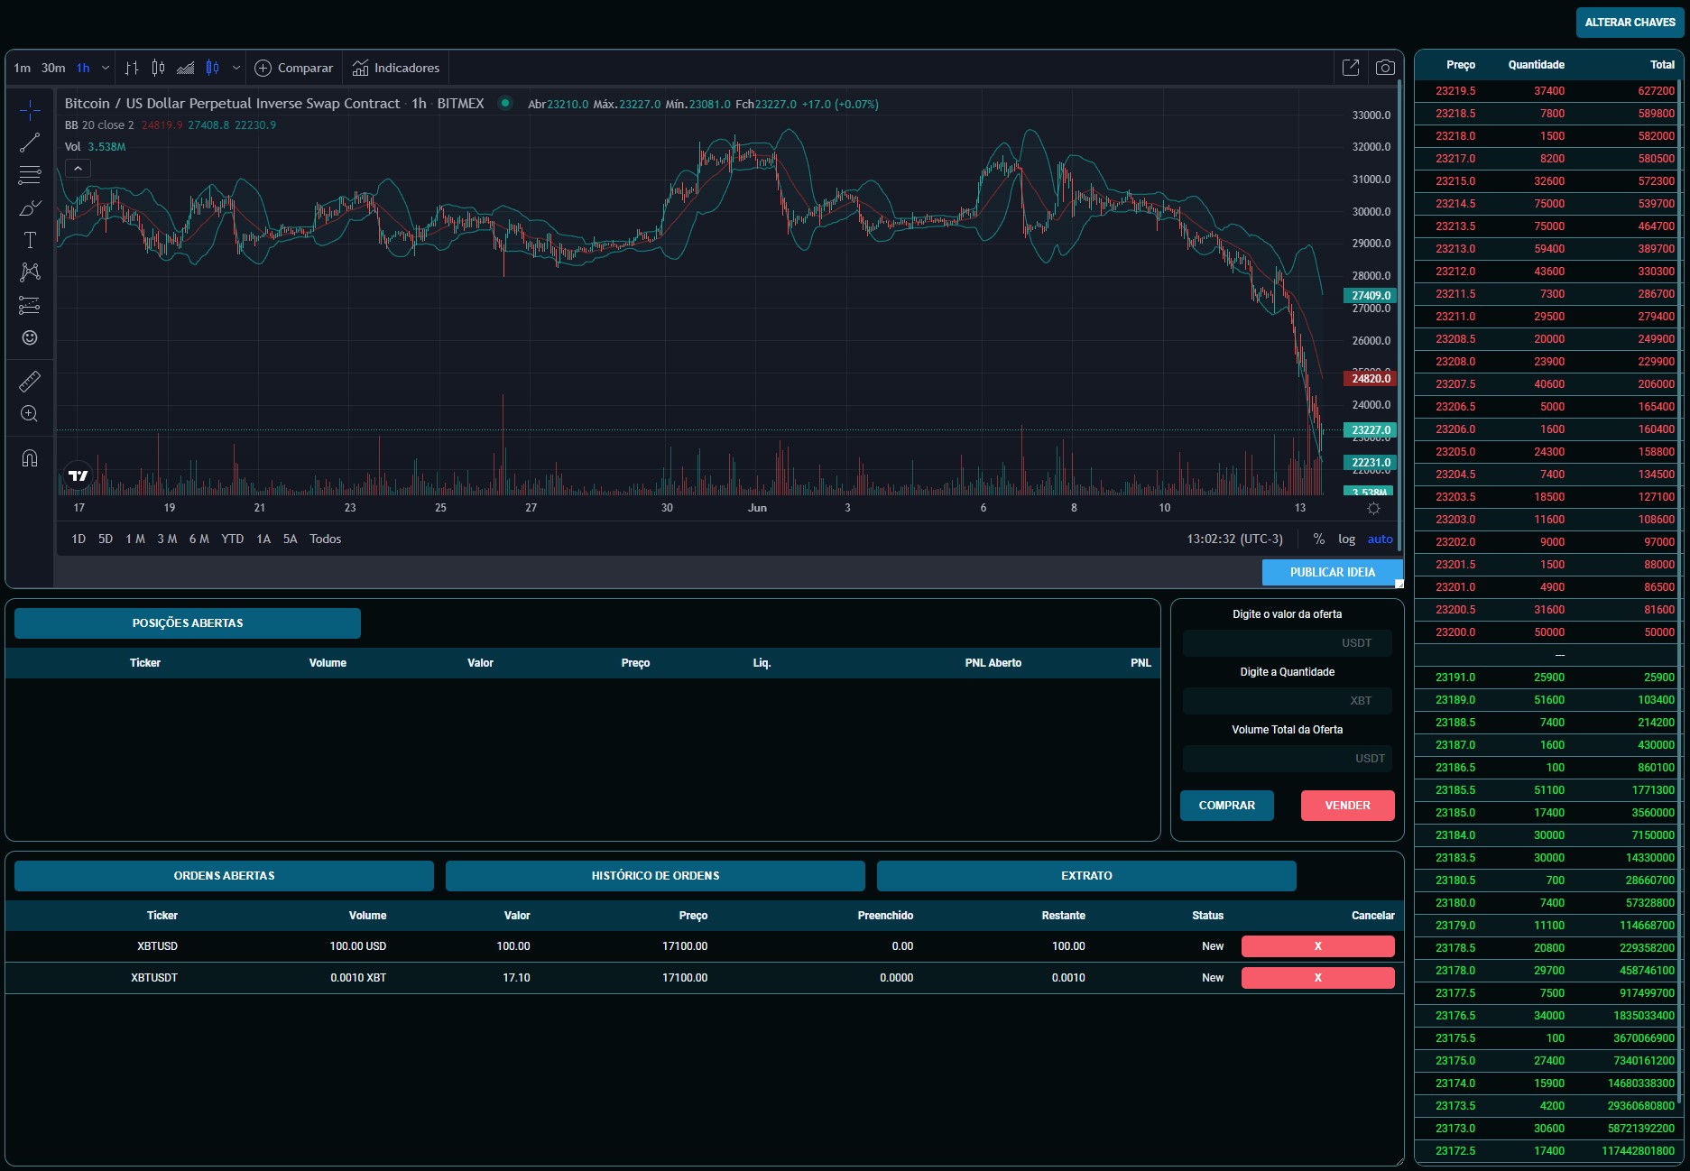Click the ALTERAR CHAVES button
Screen dimensions: 1690x1171
(x=1630, y=23)
